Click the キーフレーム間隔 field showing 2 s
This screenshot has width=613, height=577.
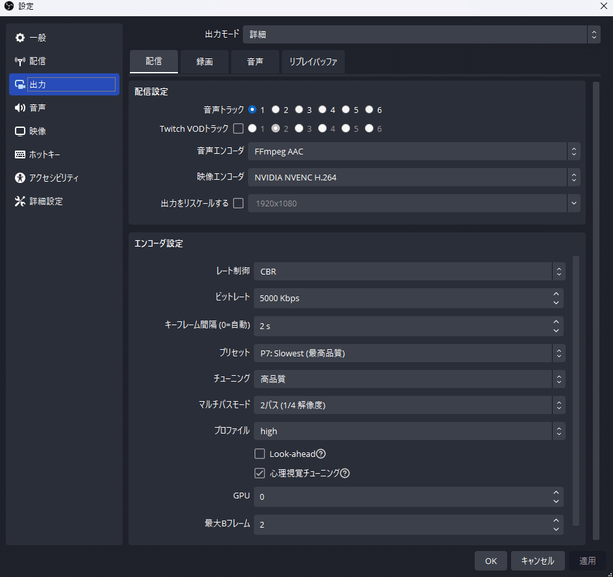coord(408,326)
